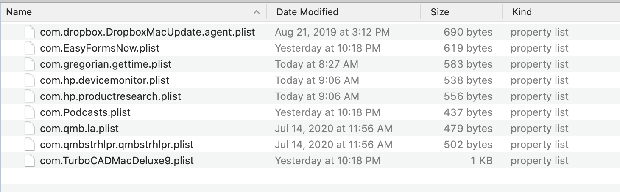
Task: Click the com.hp.devicemonitor.plist file icon
Action: (x=29, y=80)
